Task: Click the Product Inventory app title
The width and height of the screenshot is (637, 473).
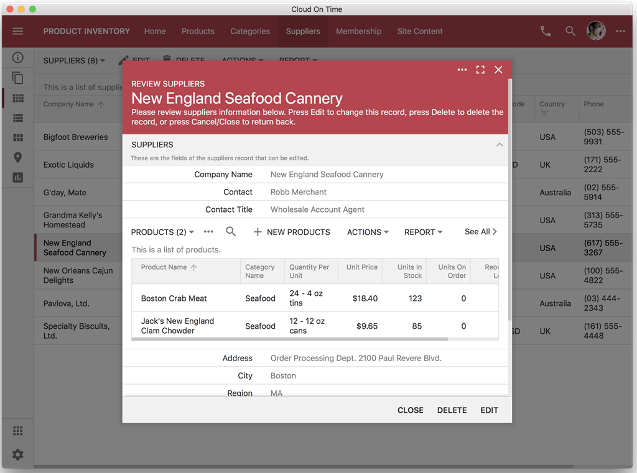Action: click(86, 31)
